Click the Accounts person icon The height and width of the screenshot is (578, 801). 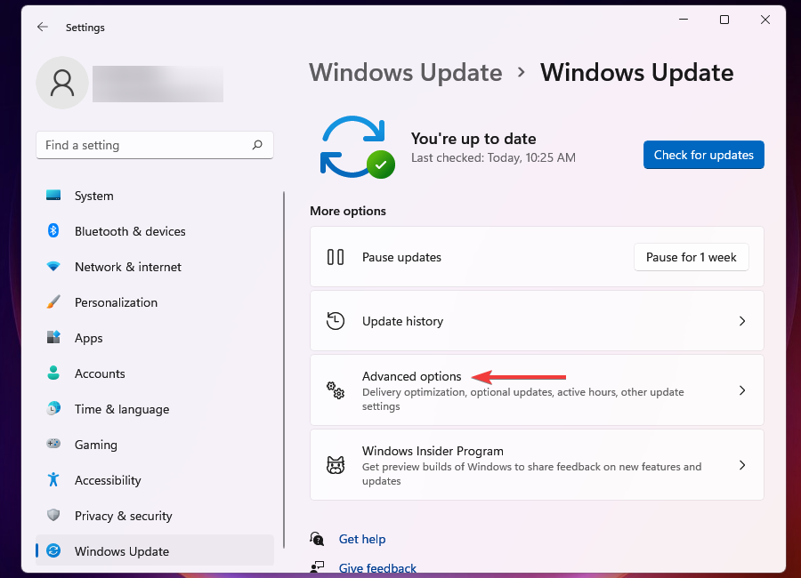click(x=53, y=373)
